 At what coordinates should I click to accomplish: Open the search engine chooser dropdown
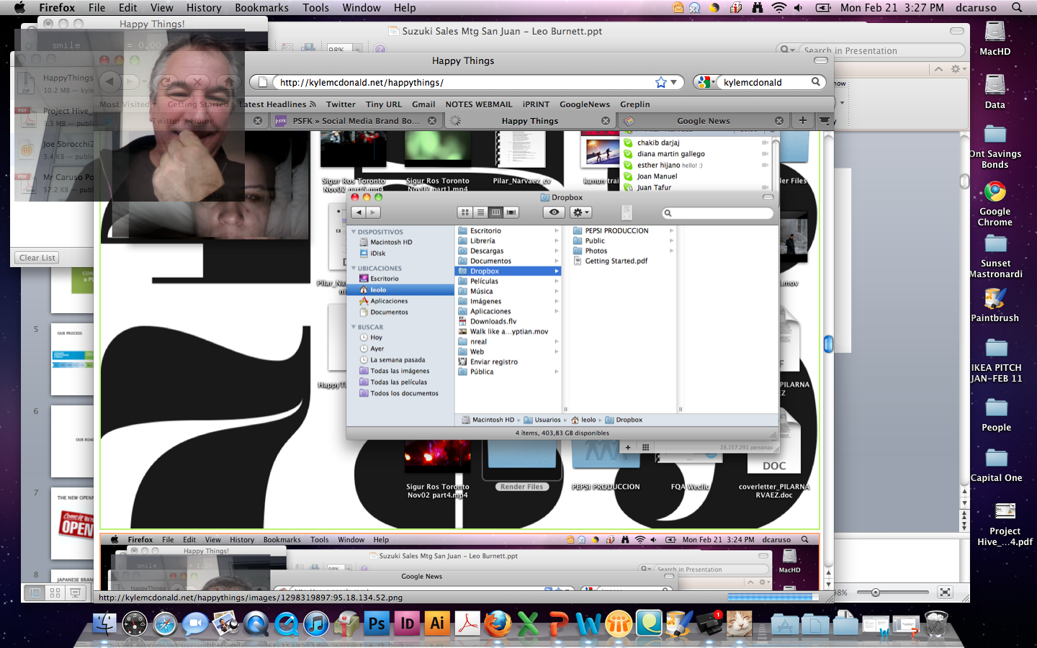tap(706, 82)
